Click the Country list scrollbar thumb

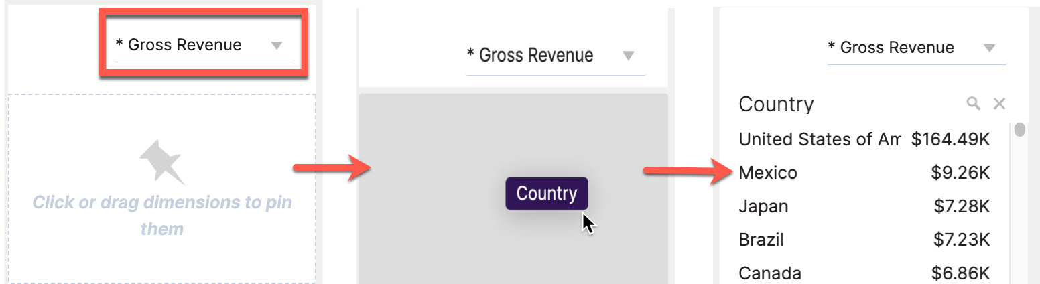pos(1019,129)
